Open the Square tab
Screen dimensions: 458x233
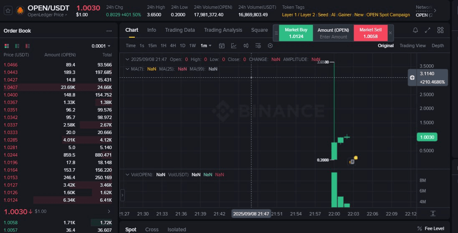259,30
